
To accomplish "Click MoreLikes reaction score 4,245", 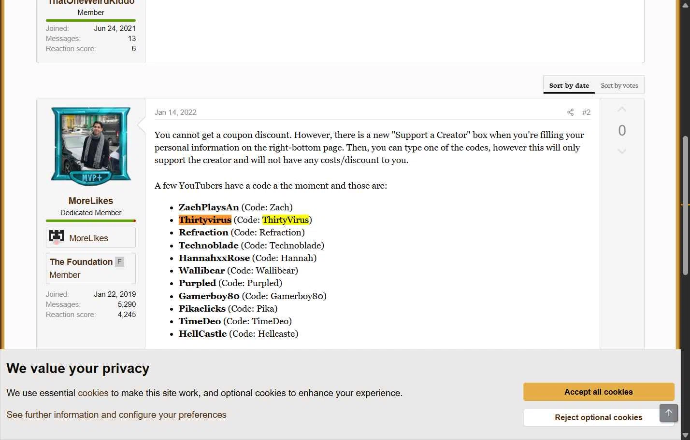I will click(127, 315).
